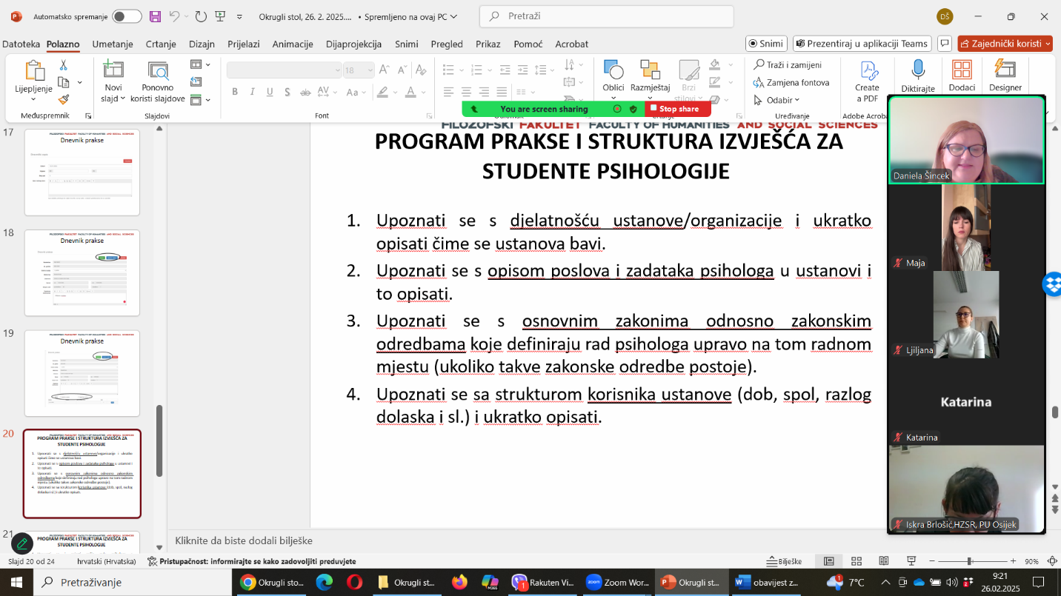Apply the font color A swatch
The image size is (1061, 596).
pyautogui.click(x=411, y=93)
